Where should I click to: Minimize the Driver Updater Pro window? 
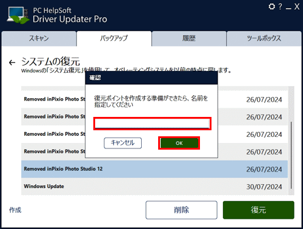coord(288,8)
